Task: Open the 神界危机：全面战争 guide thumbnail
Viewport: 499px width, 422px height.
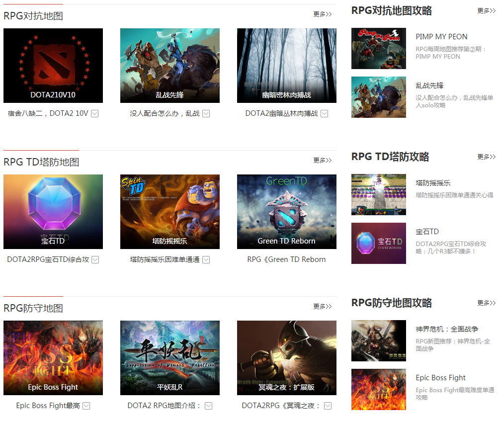Action: [379, 340]
